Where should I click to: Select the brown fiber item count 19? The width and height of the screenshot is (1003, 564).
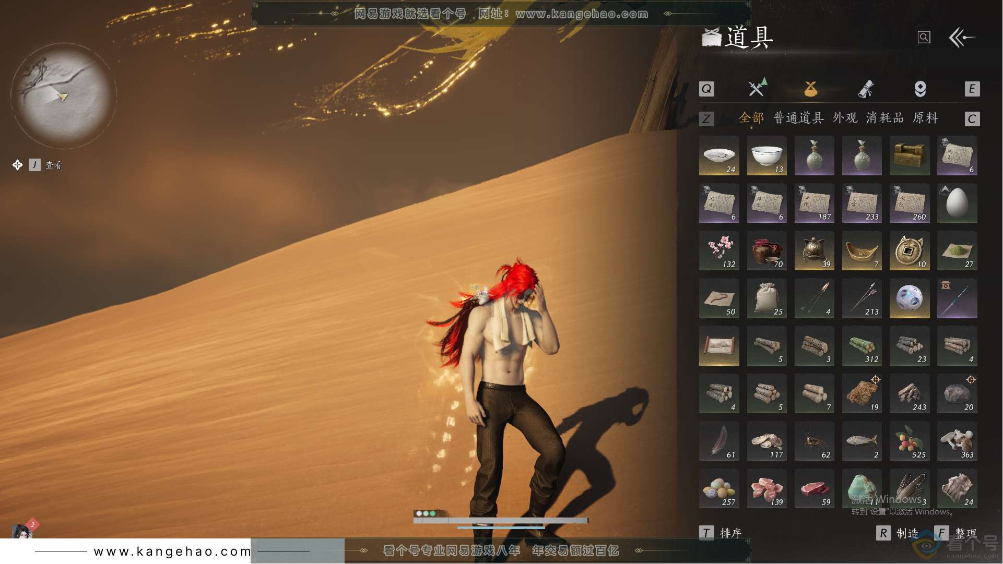coord(862,393)
